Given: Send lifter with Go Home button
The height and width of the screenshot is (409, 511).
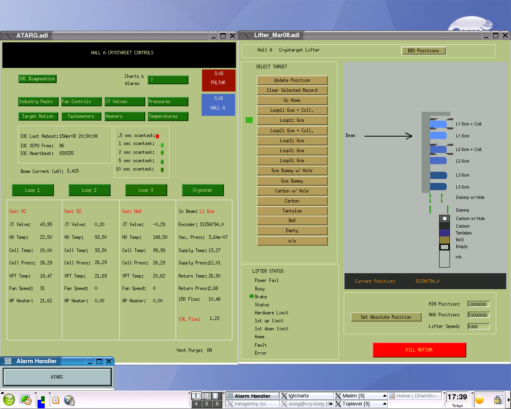Looking at the screenshot, I should pyautogui.click(x=292, y=100).
